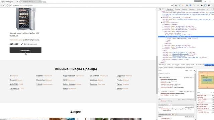Open the DevTools more tabs chevron
Image resolution: width=214 pixels, height=120 pixels.
click(207, 9)
